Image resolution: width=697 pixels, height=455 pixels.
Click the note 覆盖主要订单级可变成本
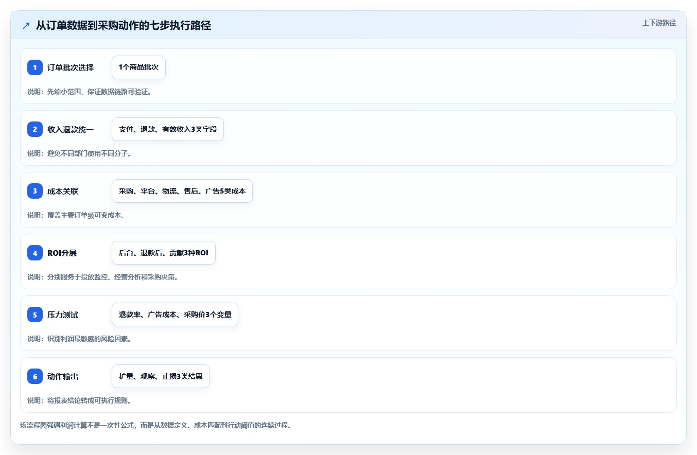(76, 215)
